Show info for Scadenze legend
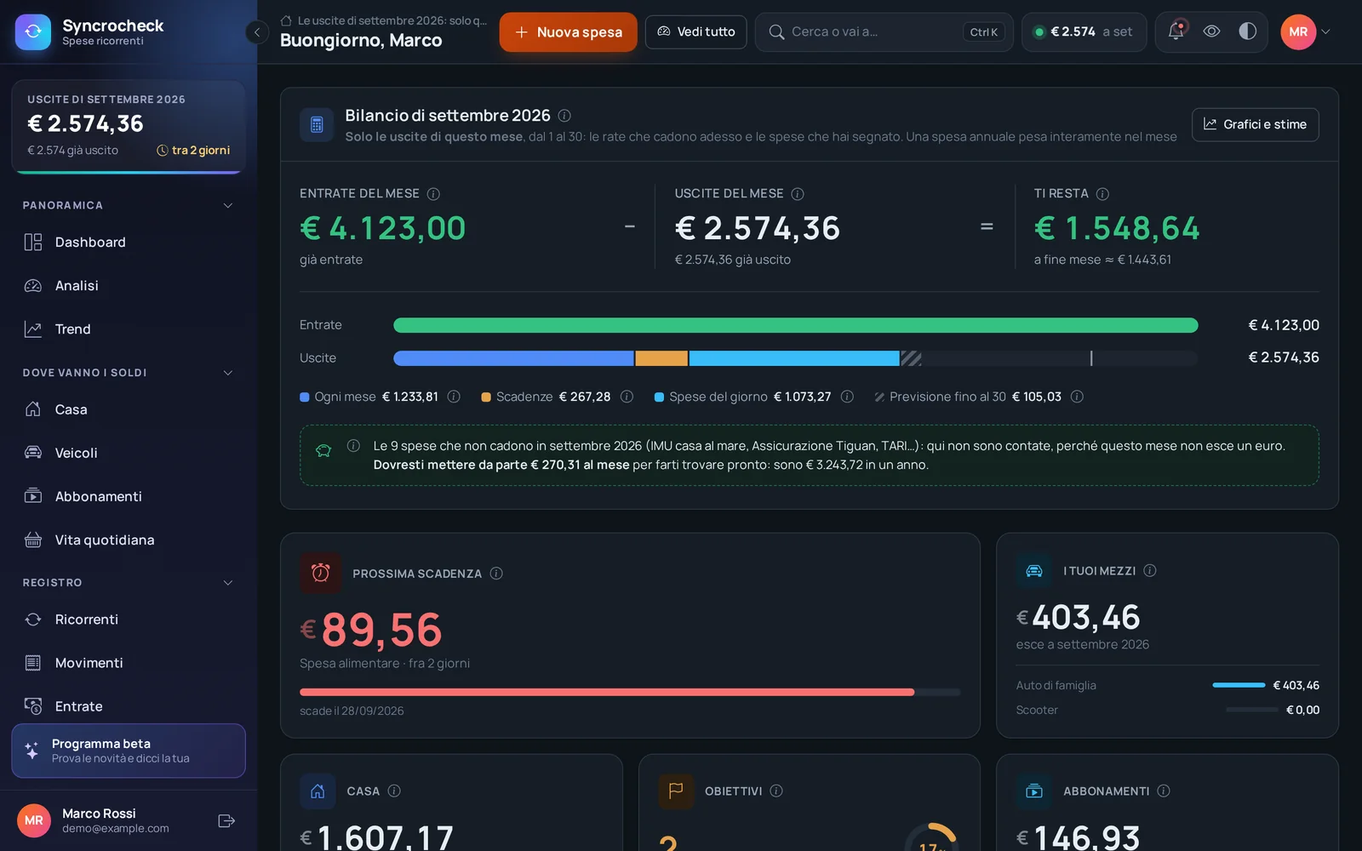1362x851 pixels. [x=627, y=397]
